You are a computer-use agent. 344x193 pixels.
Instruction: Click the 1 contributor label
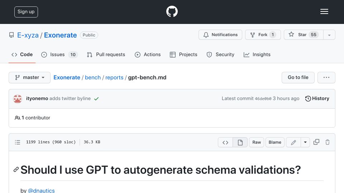tap(32, 118)
